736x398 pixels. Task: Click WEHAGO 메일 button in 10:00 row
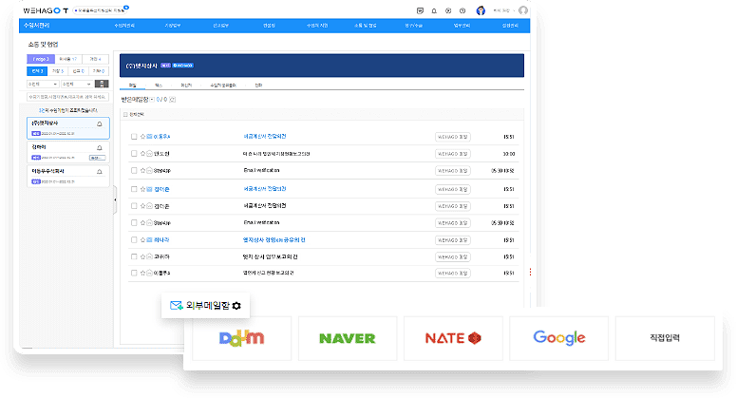point(452,154)
